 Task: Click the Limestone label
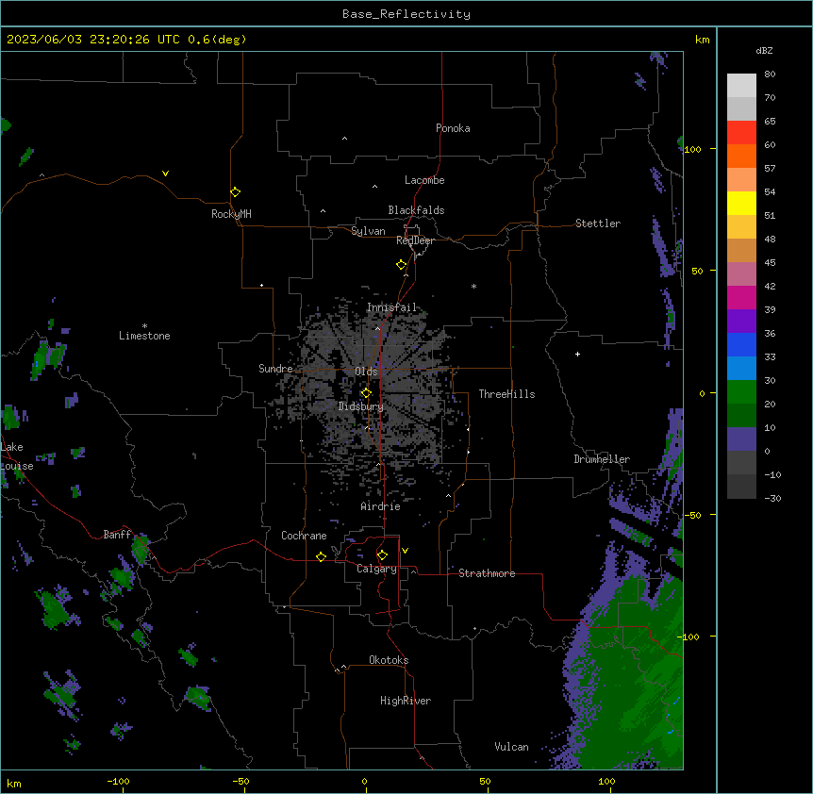pos(144,336)
